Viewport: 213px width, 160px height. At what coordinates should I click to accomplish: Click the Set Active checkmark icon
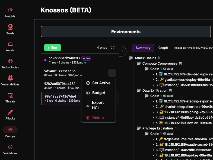88,83
